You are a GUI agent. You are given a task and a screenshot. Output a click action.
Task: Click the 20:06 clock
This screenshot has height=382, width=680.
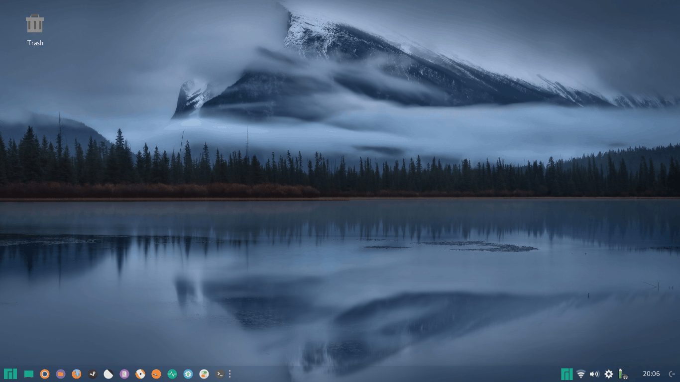(x=651, y=374)
